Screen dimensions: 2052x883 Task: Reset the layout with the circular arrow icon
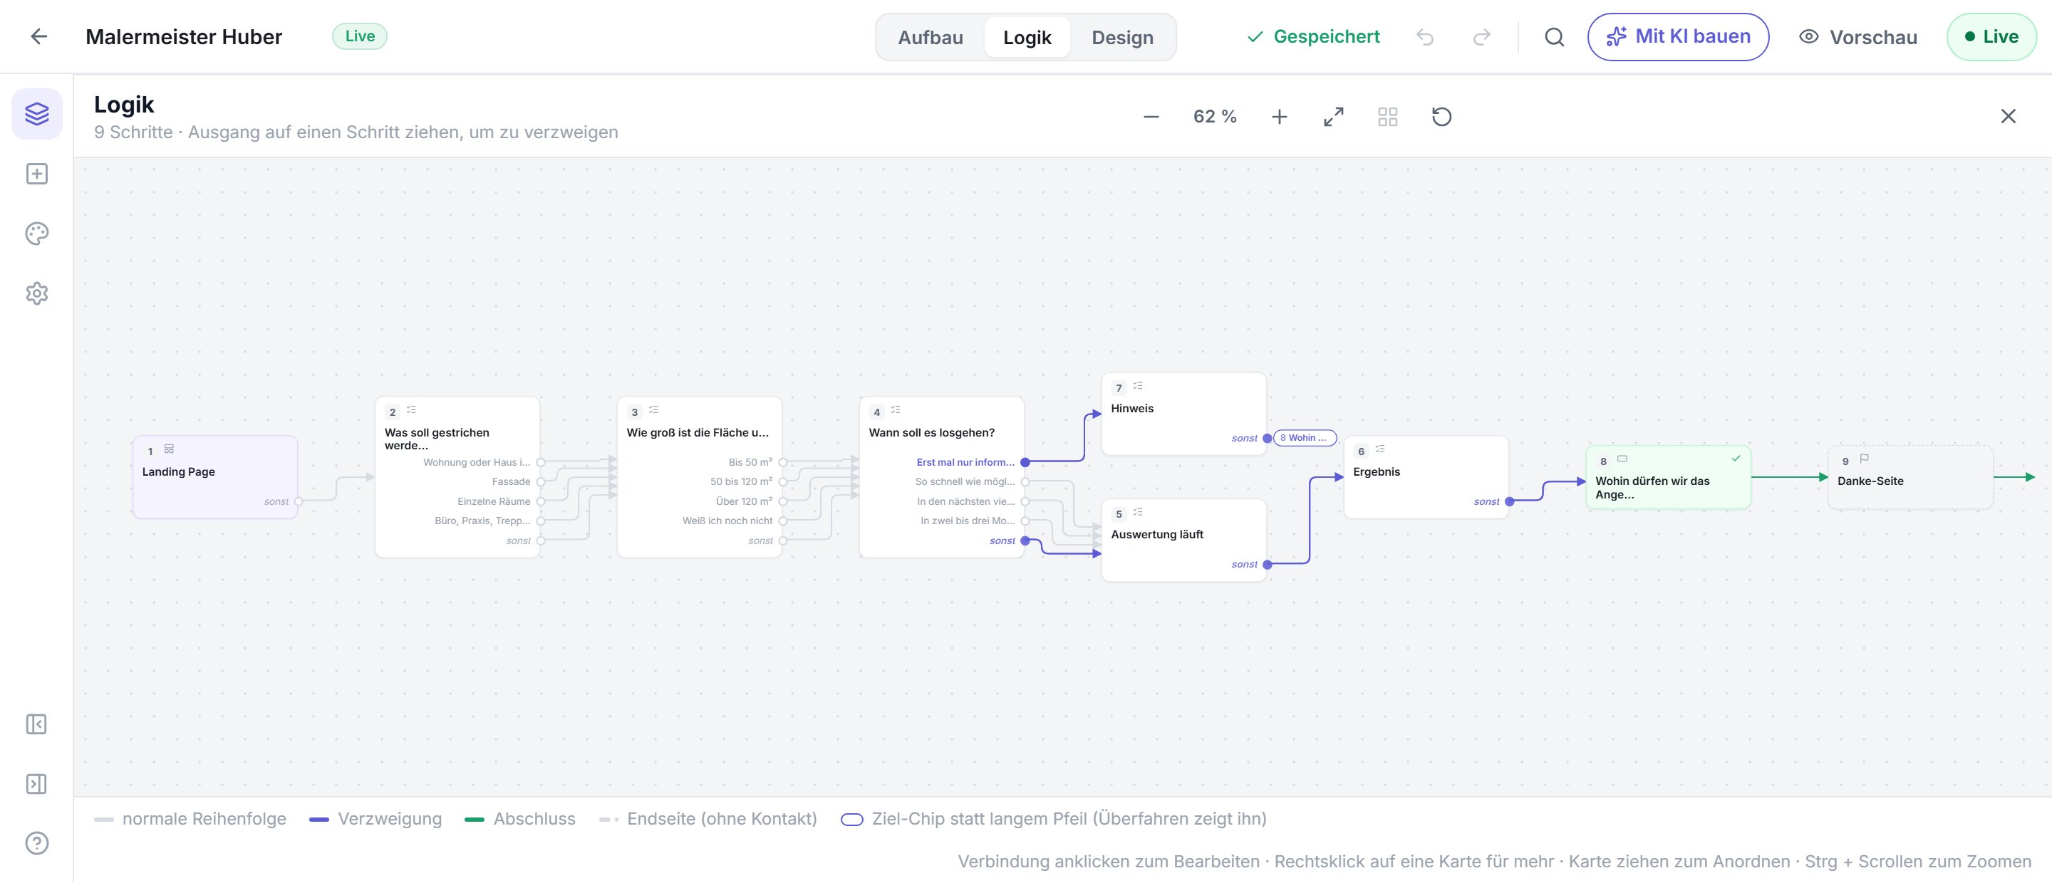tap(1442, 117)
